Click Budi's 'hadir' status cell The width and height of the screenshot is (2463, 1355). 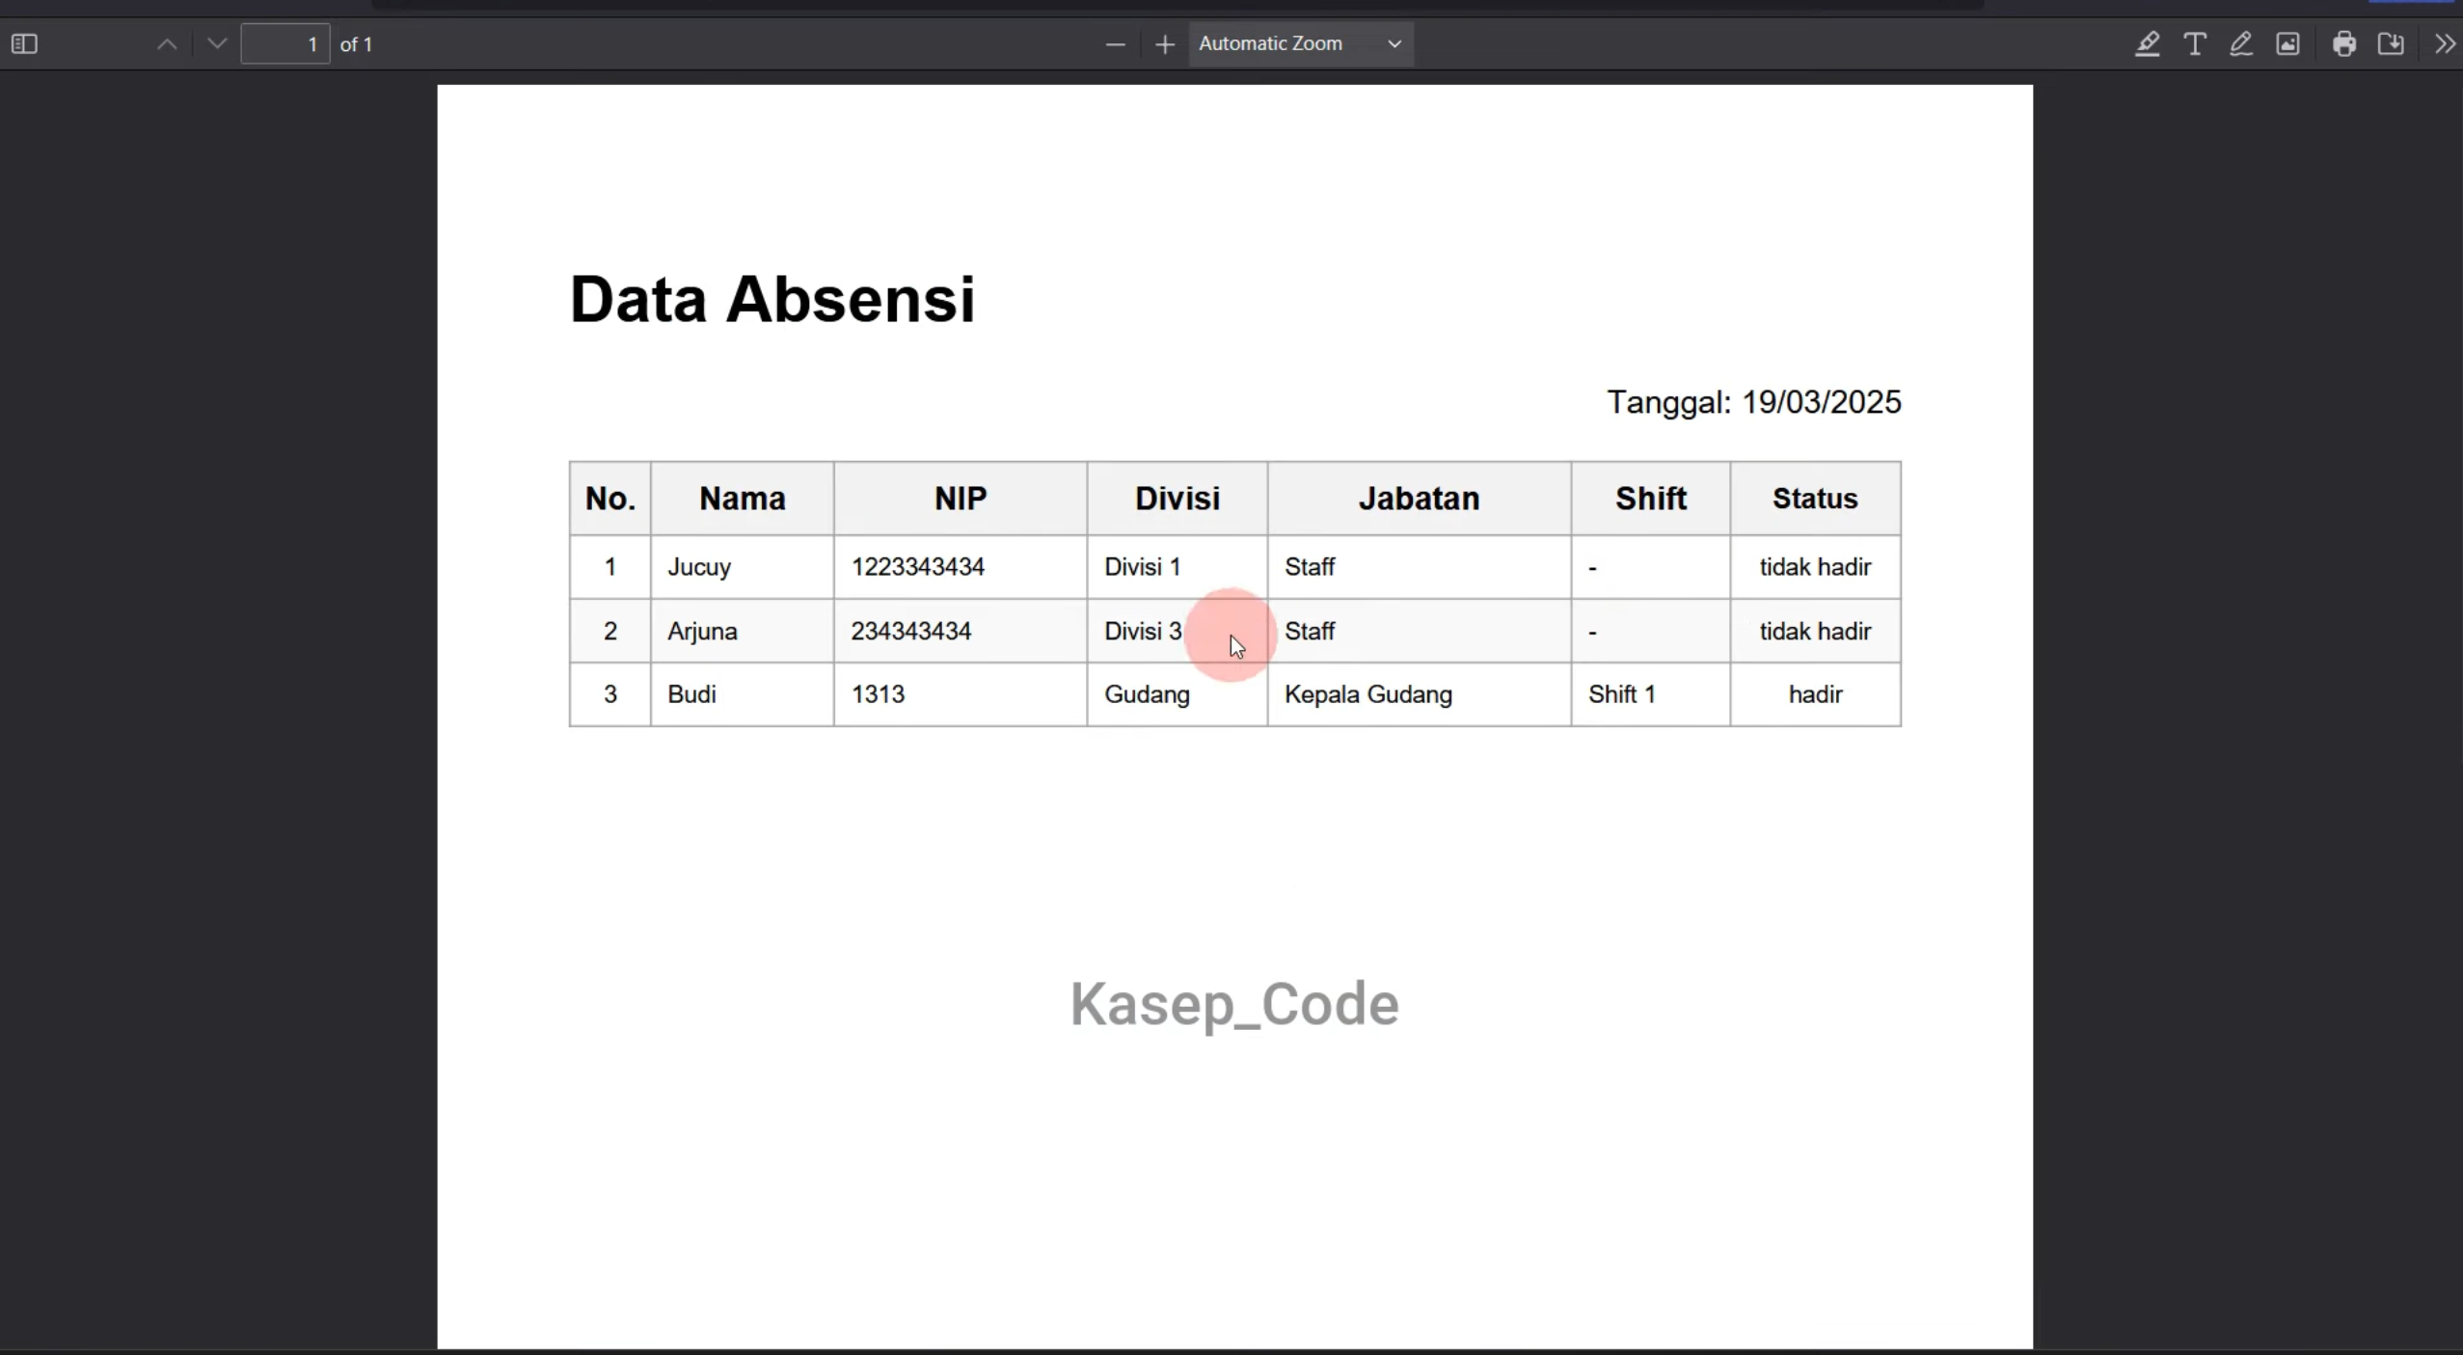click(1816, 694)
